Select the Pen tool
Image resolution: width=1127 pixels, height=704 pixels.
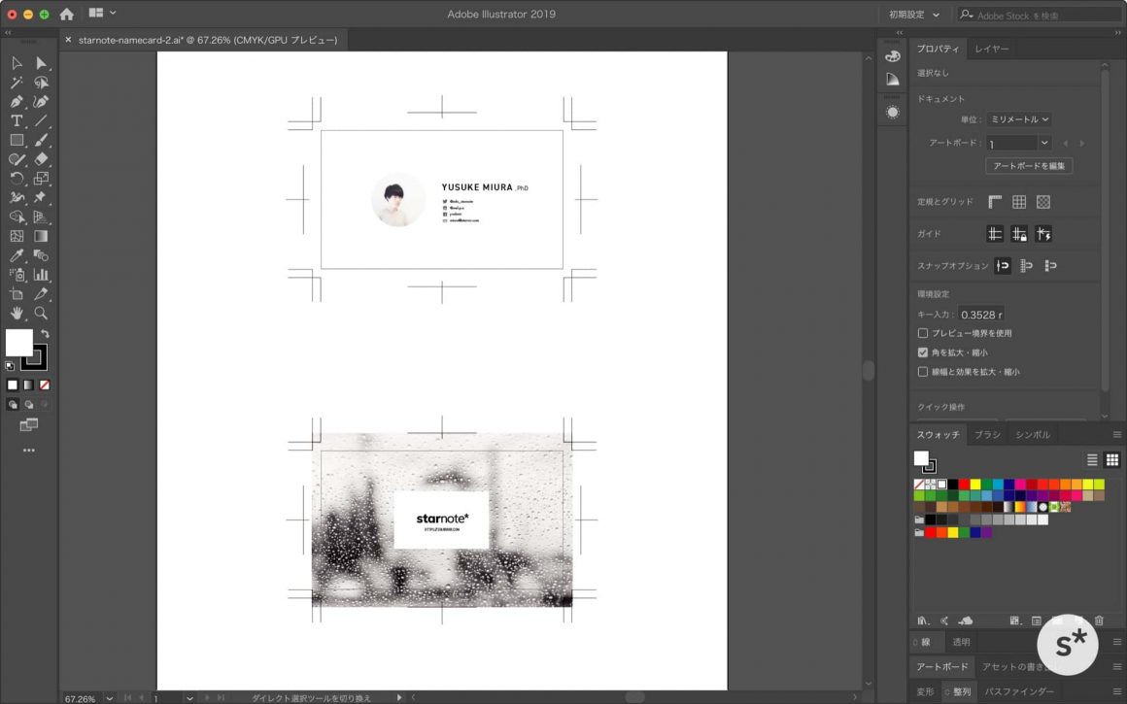[17, 101]
